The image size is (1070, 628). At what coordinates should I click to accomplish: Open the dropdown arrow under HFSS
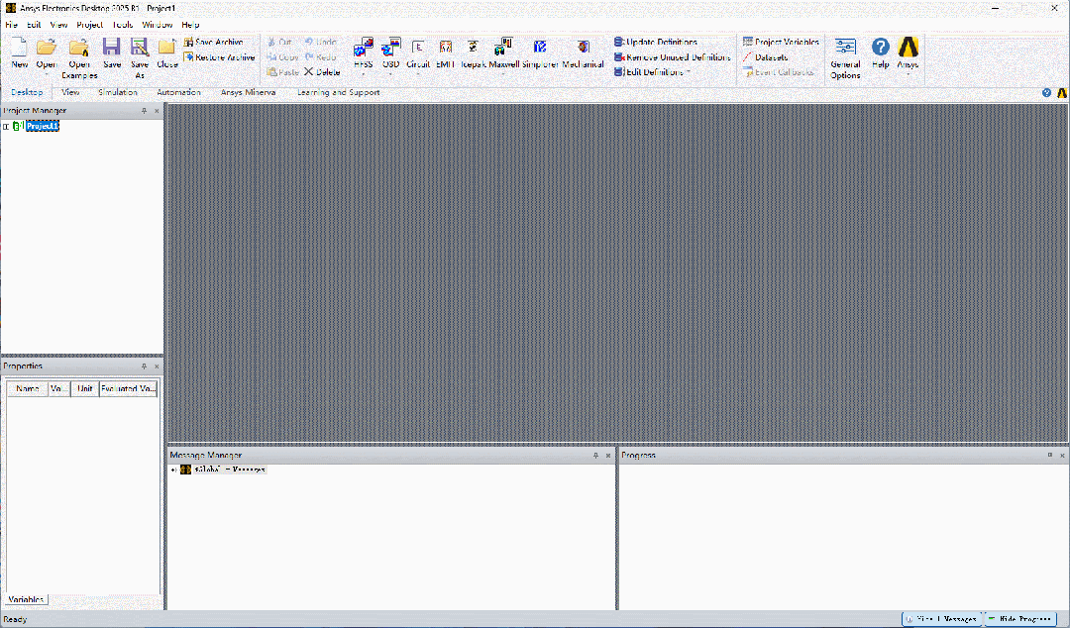point(363,73)
